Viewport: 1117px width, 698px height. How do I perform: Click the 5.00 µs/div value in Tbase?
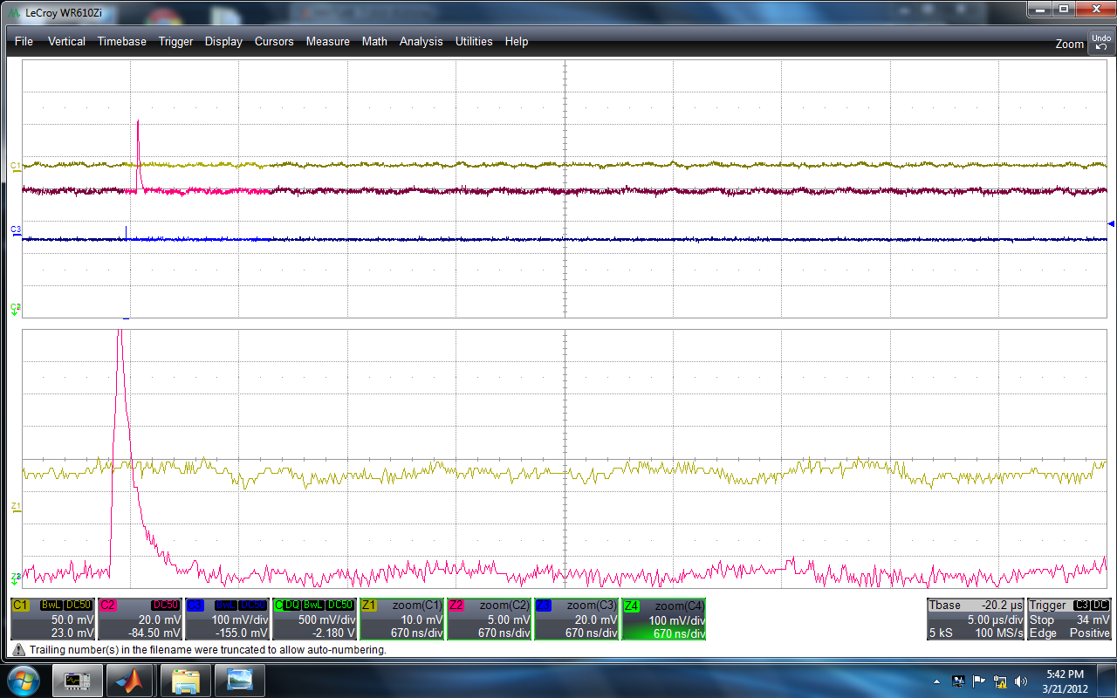point(995,619)
